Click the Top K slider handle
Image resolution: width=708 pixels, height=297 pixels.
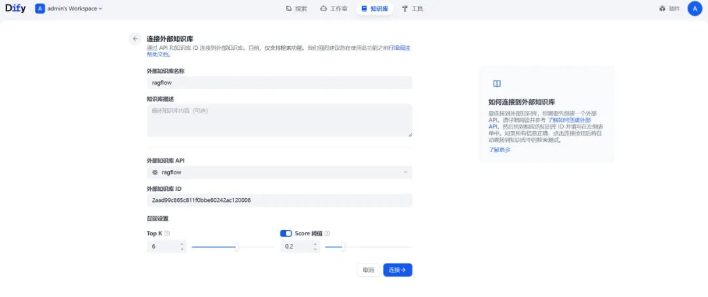click(x=237, y=247)
